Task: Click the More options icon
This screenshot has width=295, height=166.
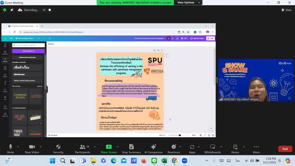Action: click(x=256, y=147)
